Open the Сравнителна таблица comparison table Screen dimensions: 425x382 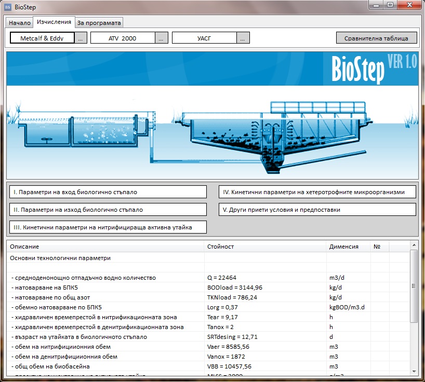[376, 38]
